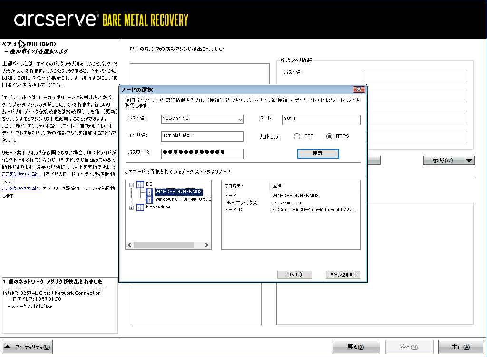Click the ホスト名 field in backup info panel

pyautogui.click(x=416, y=76)
